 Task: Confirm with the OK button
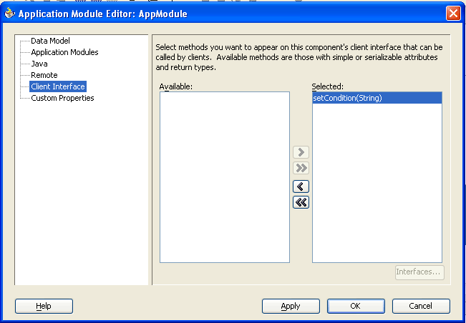pos(356,306)
